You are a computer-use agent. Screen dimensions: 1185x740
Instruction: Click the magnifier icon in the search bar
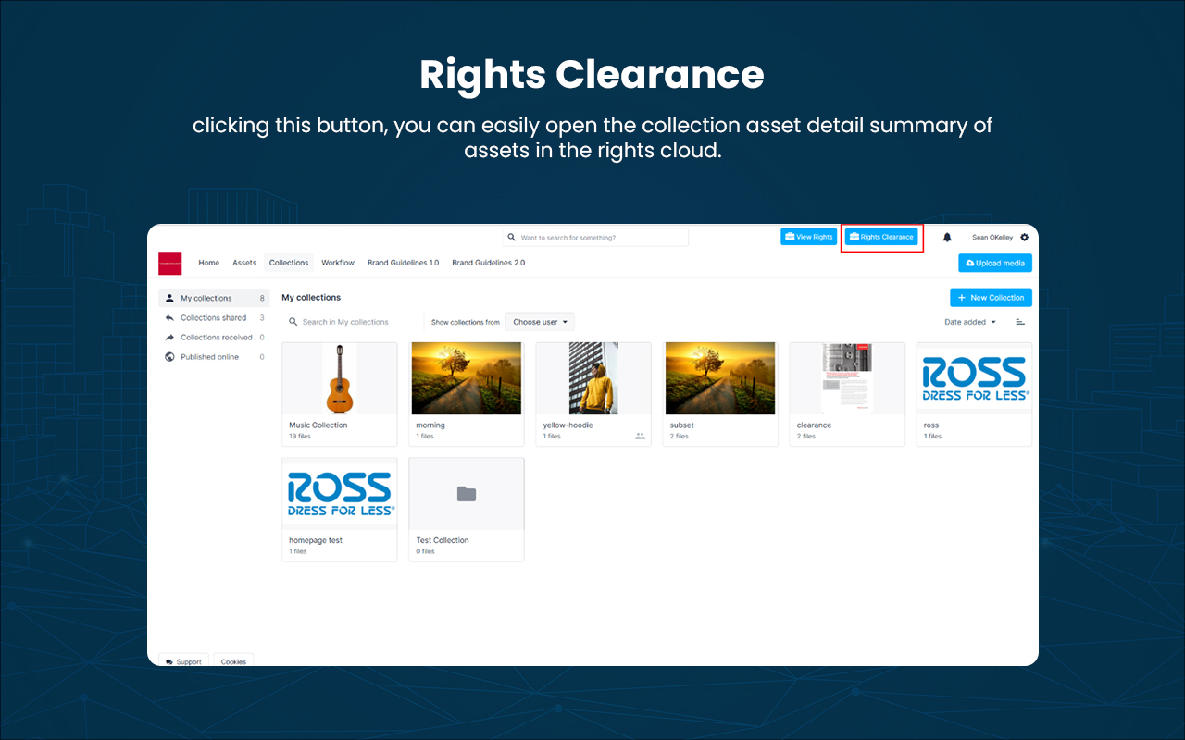coord(511,237)
